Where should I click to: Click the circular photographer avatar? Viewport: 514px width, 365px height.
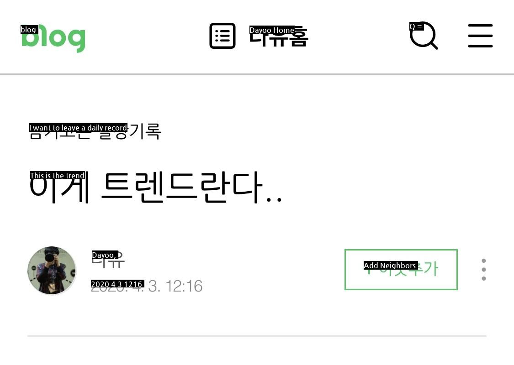(x=52, y=271)
